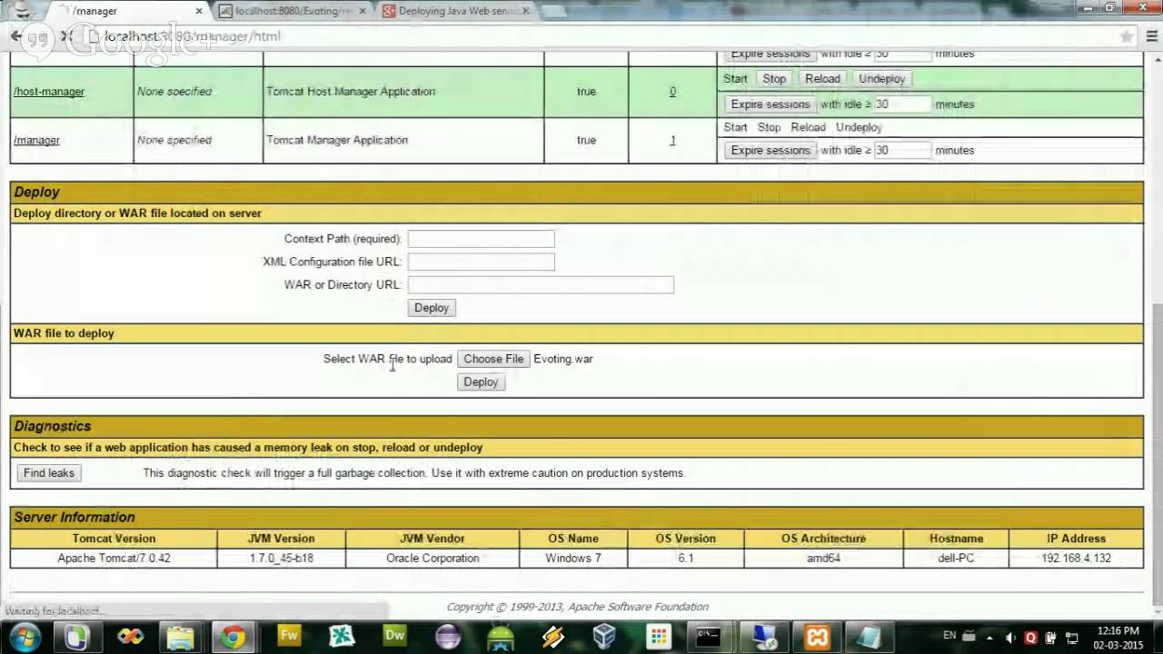Image resolution: width=1163 pixels, height=654 pixels.
Task: Expire sessions for host-manager row
Action: 770,104
